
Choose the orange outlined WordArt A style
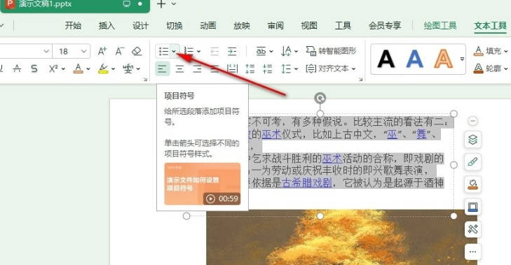coord(443,59)
